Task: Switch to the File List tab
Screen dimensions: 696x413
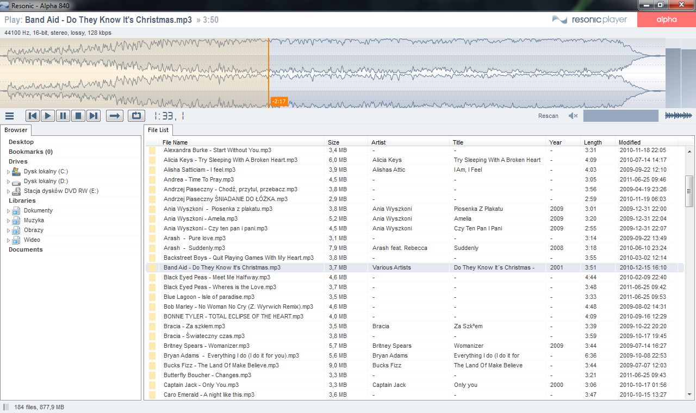Action: click(x=158, y=130)
